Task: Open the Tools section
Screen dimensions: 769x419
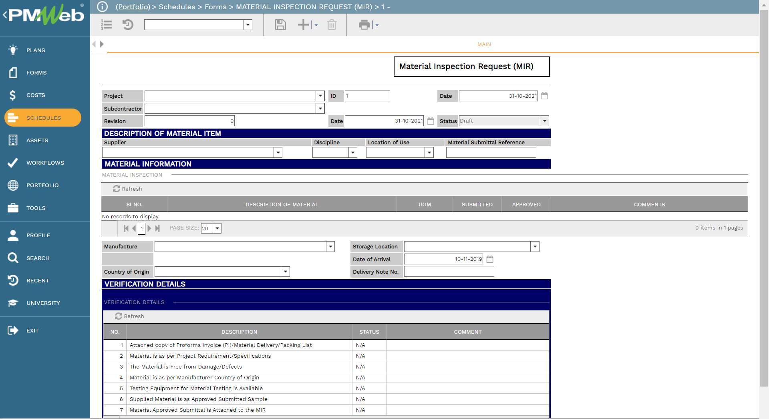Action: (36, 208)
